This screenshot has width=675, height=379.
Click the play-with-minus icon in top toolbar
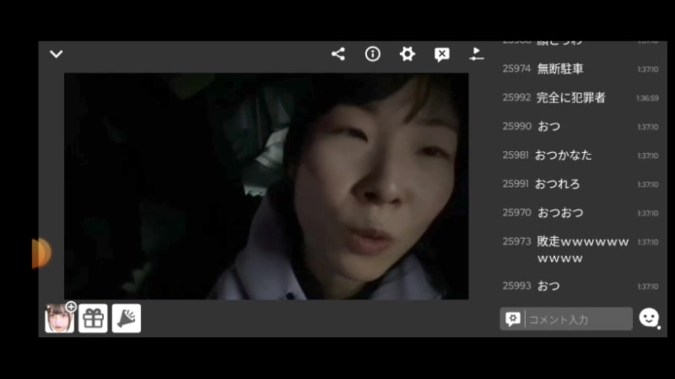(476, 54)
